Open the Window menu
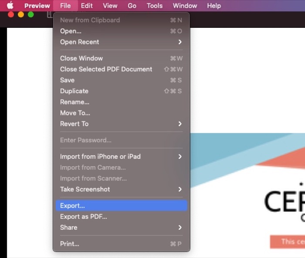The width and height of the screenshot is (305, 258). (x=185, y=6)
